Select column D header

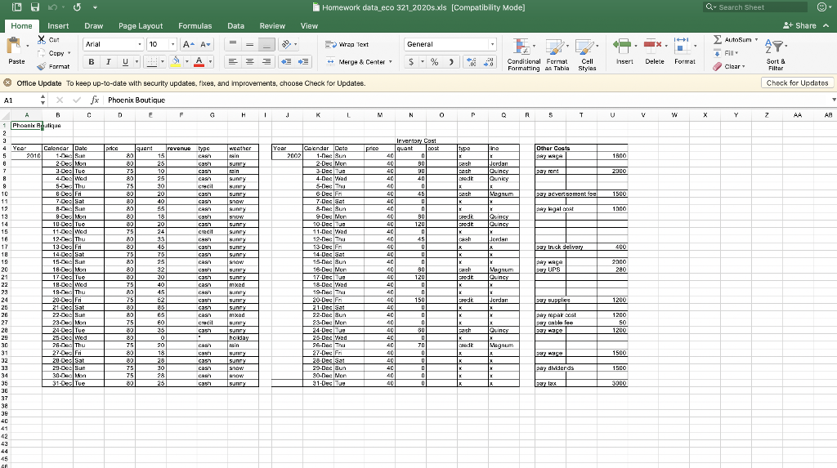tap(119, 114)
